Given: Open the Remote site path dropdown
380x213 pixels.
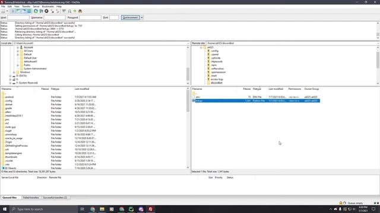Looking at the screenshot, I should [378, 43].
